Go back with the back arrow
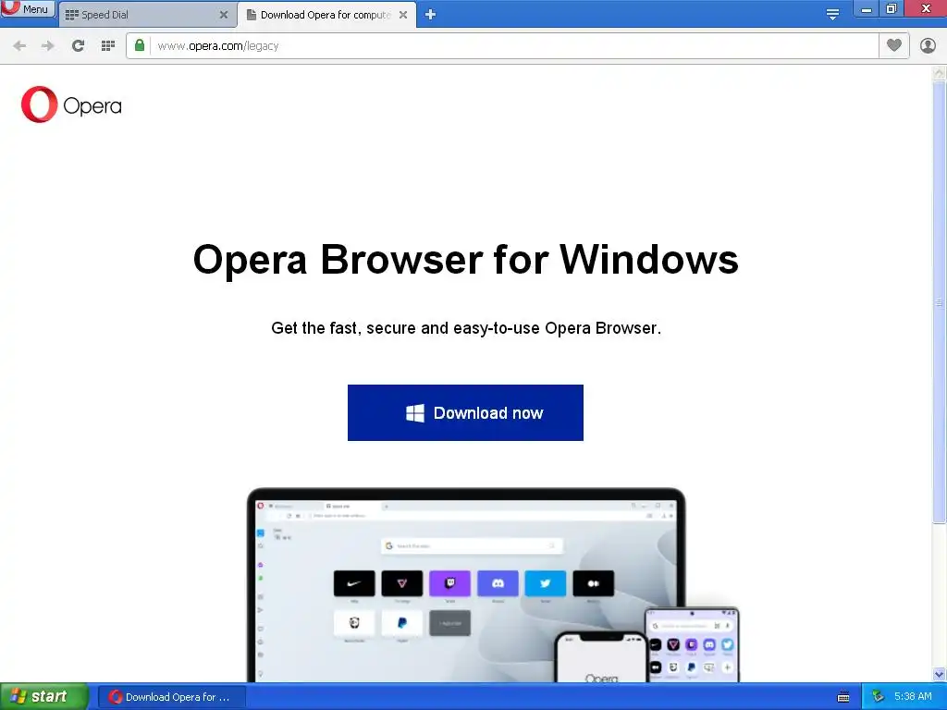 19,46
